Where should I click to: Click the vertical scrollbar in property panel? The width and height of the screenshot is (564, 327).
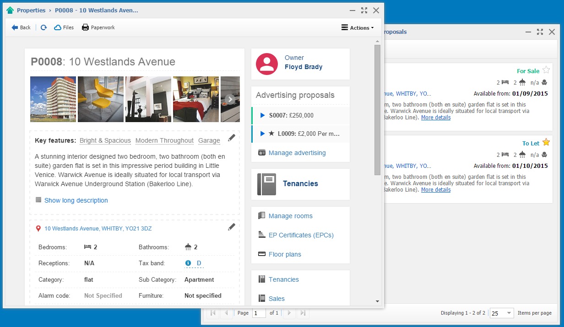[377, 110]
